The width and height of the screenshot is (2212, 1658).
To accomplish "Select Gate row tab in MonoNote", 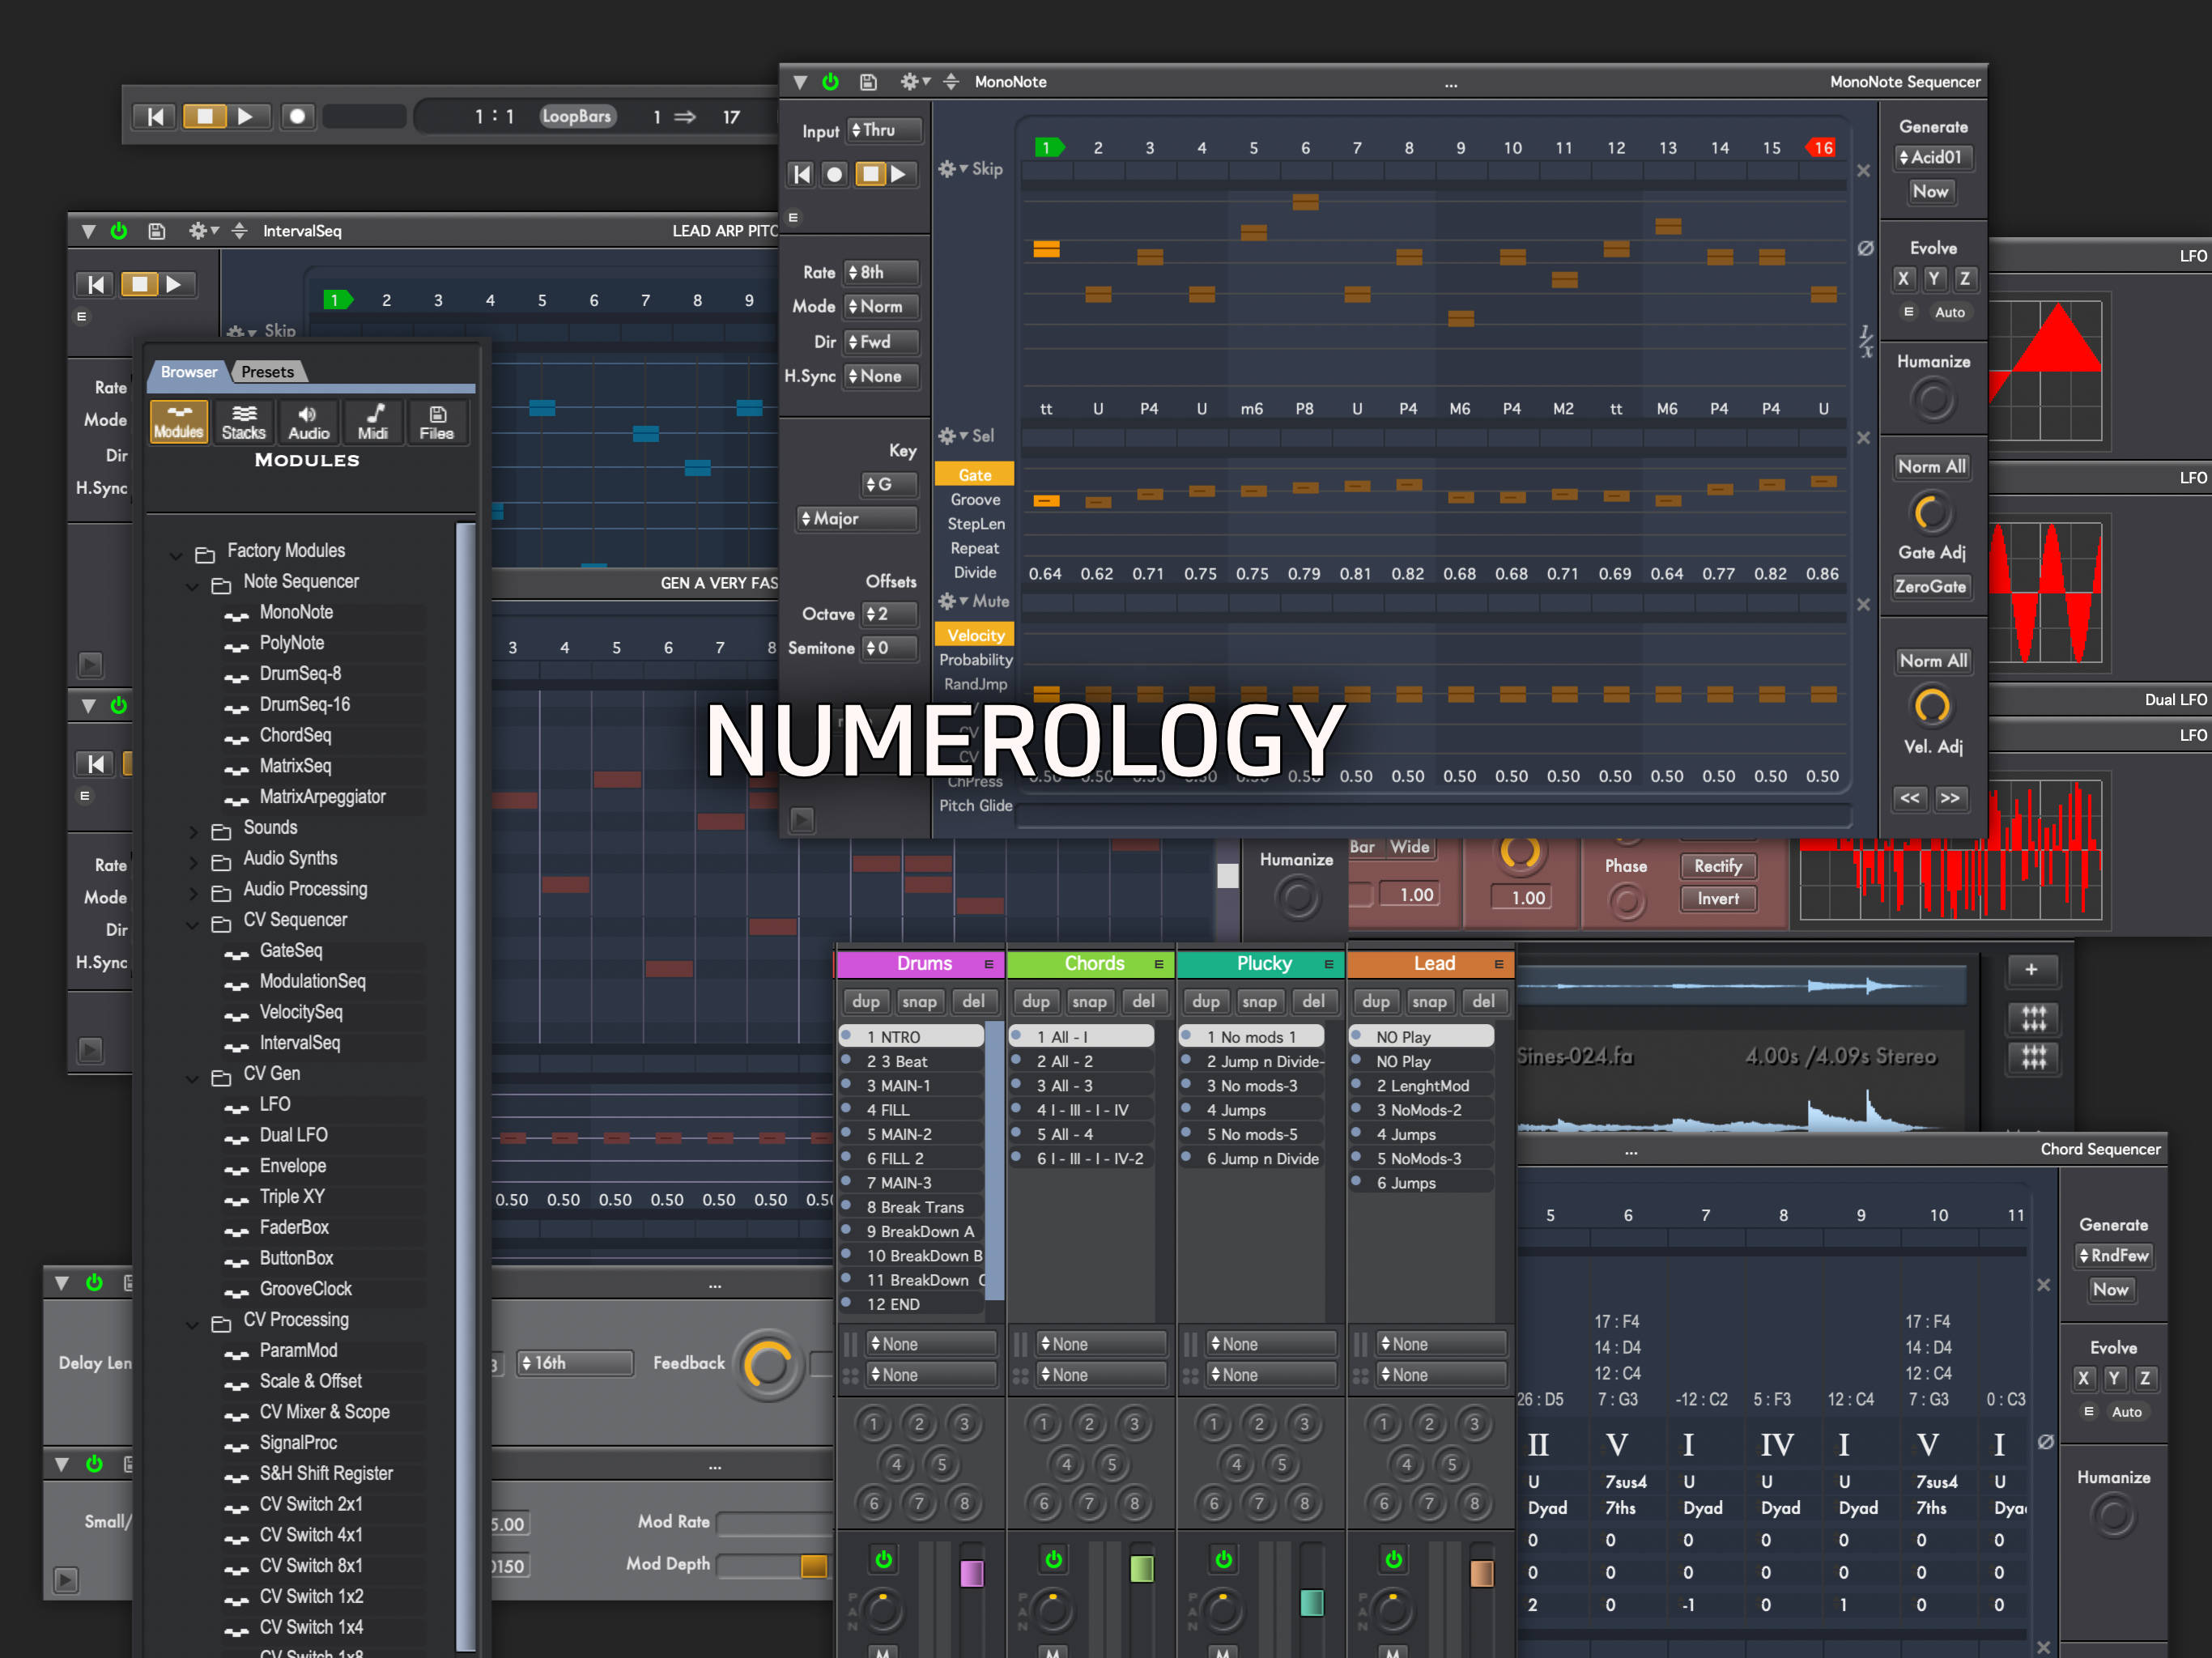I will (x=975, y=475).
